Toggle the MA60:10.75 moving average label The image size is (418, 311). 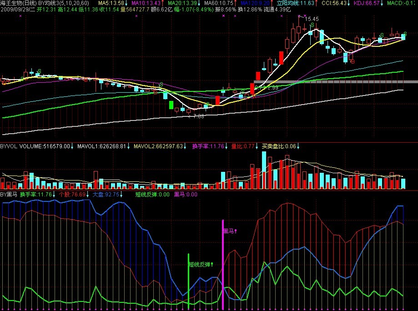pyautogui.click(x=219, y=3)
